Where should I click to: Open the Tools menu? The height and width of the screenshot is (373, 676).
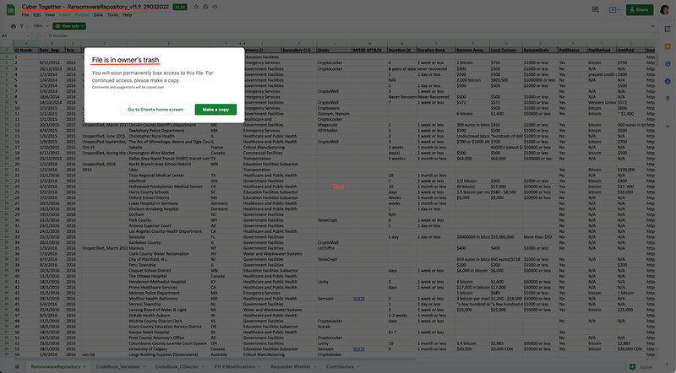[x=113, y=14]
